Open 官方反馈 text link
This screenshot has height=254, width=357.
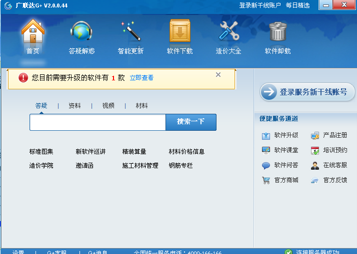[335, 180]
